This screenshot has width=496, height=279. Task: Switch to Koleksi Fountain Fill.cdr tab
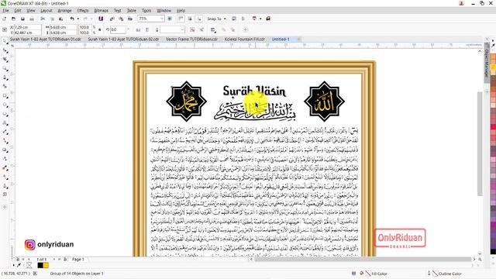[245, 40]
